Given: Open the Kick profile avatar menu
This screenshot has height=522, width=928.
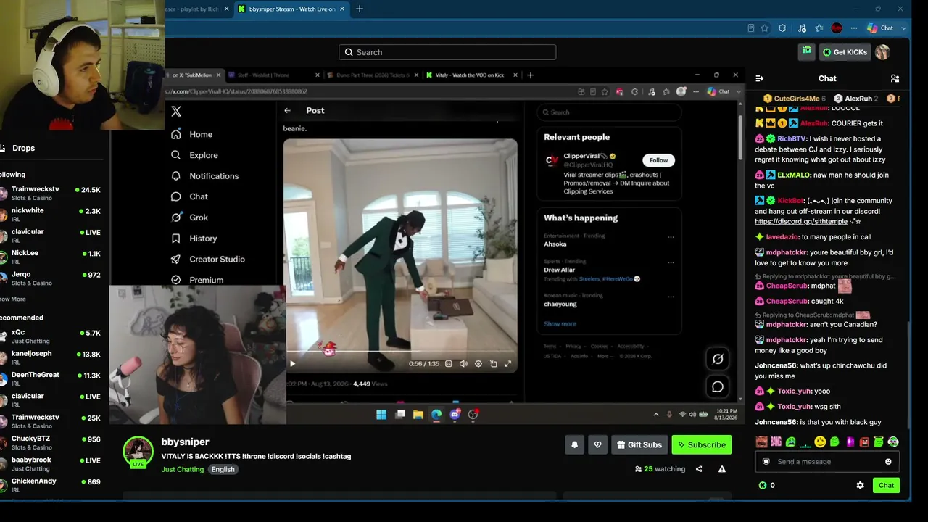Looking at the screenshot, I should click(882, 52).
